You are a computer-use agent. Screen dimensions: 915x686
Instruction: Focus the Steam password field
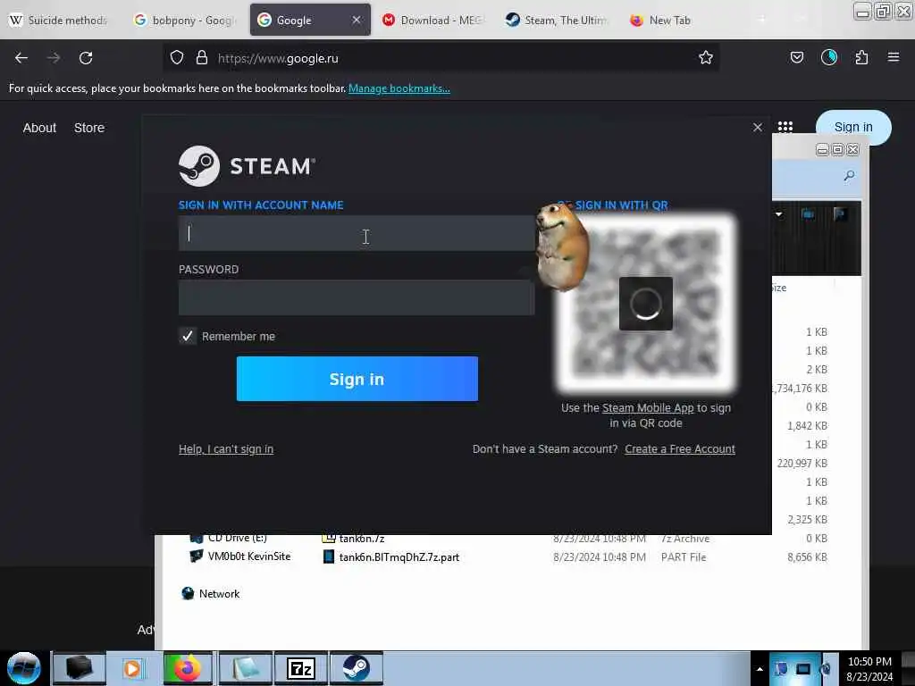pyautogui.click(x=357, y=297)
